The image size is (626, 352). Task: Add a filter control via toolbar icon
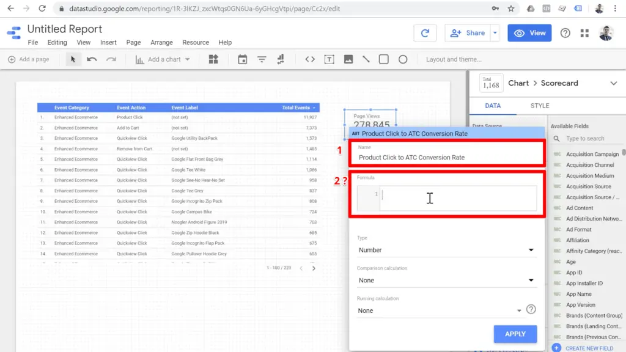coord(262,59)
